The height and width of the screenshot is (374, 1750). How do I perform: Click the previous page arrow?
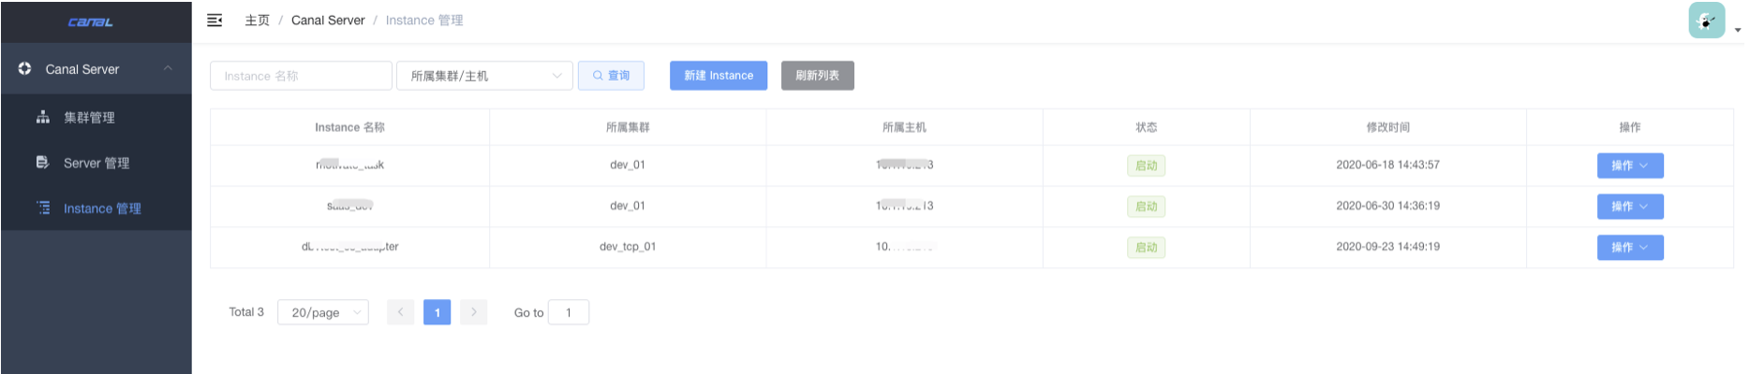[400, 312]
